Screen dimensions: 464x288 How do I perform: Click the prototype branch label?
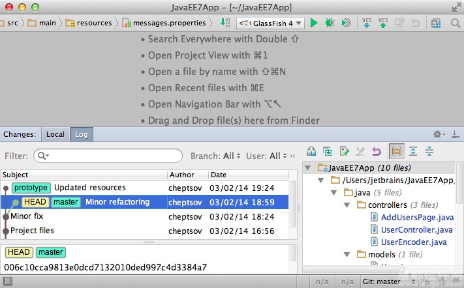coord(31,188)
